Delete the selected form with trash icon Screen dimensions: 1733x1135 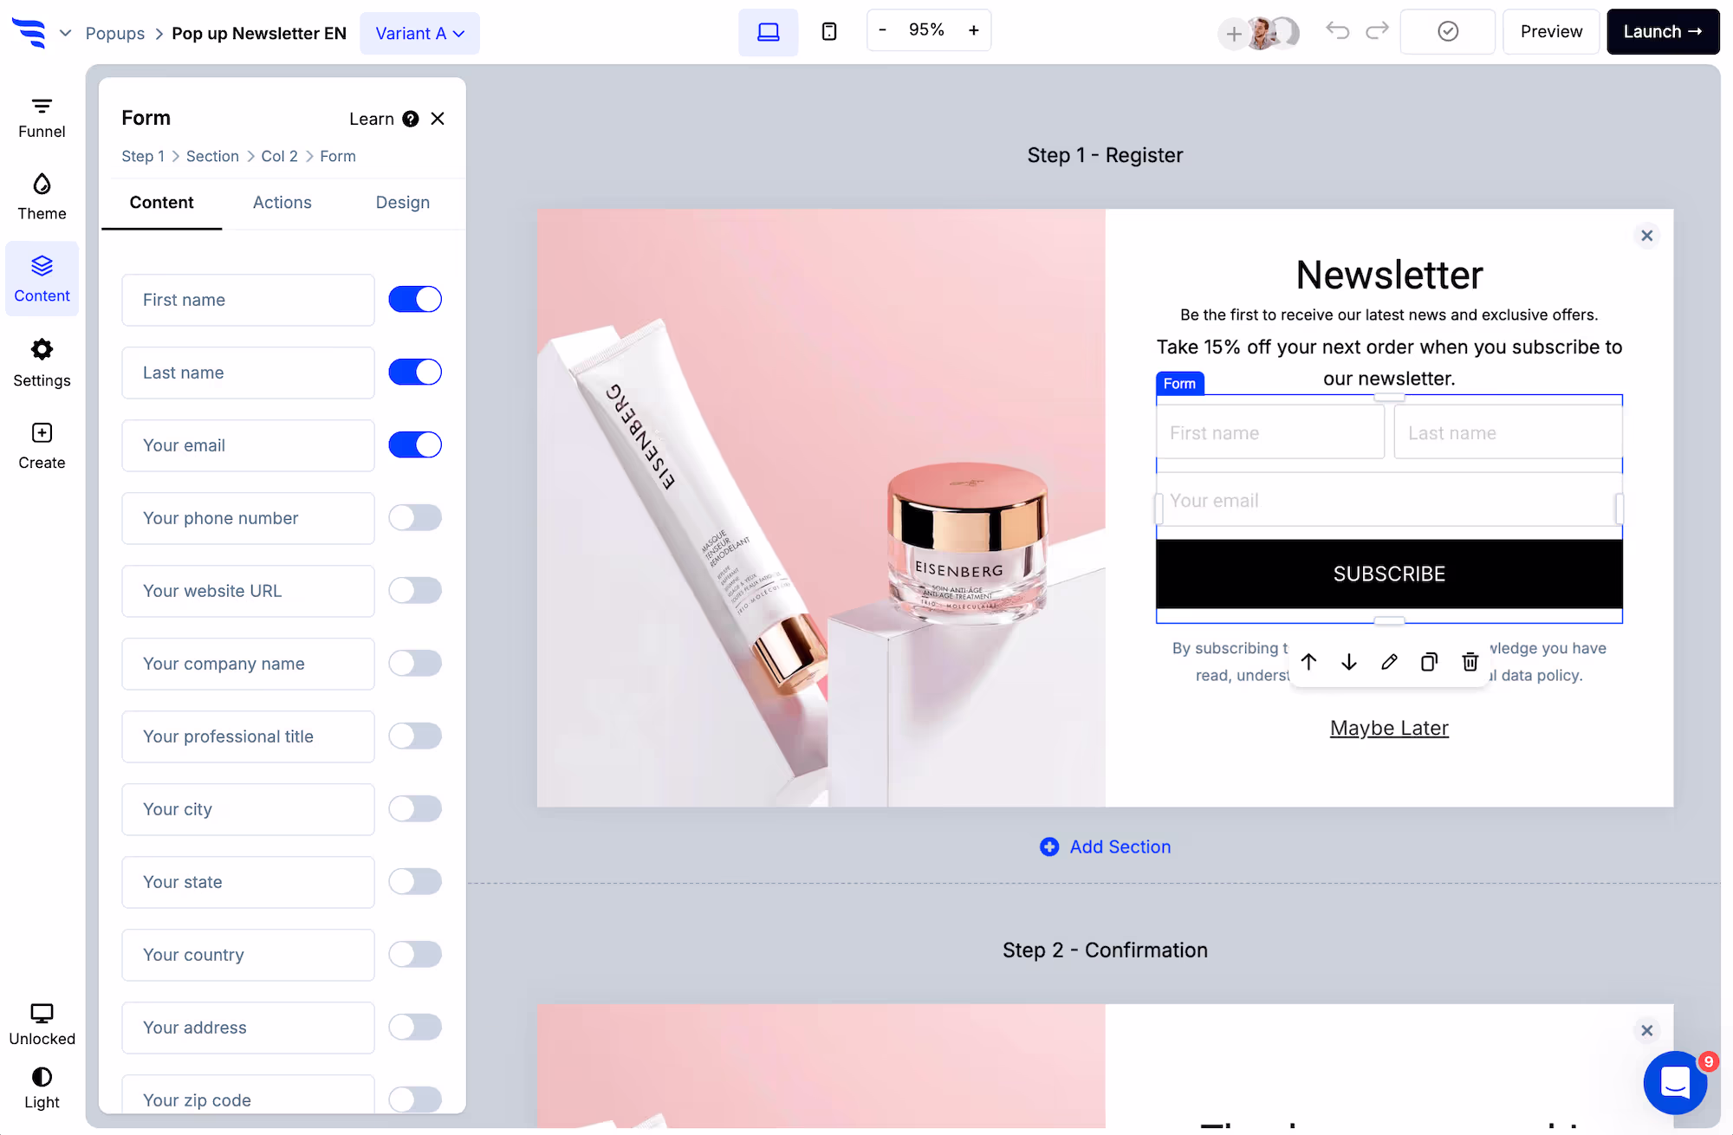click(x=1470, y=662)
